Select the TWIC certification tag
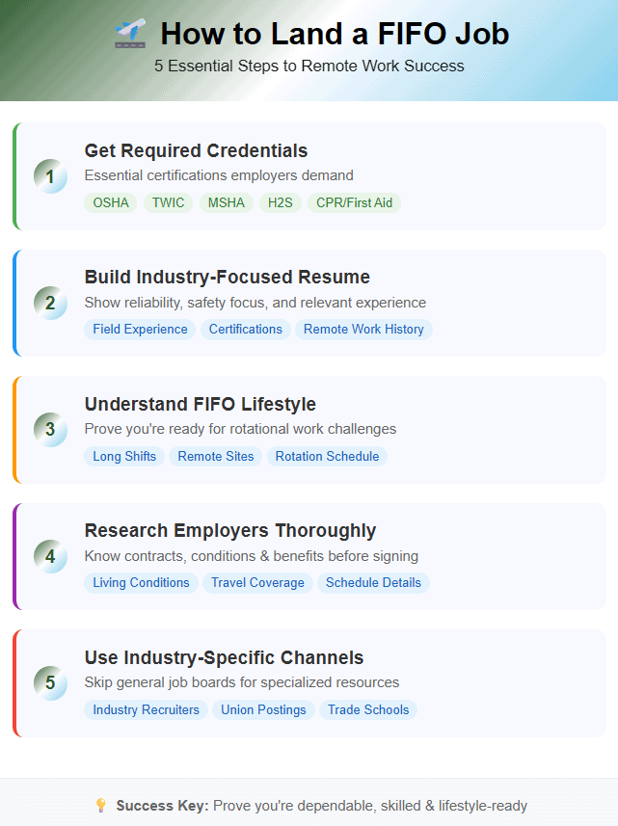This screenshot has width=618, height=826. tap(169, 202)
